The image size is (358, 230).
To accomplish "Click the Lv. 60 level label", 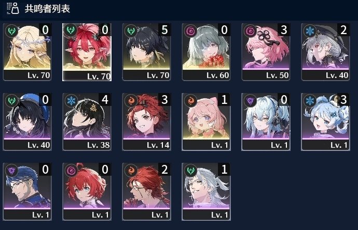I will click(x=217, y=75).
